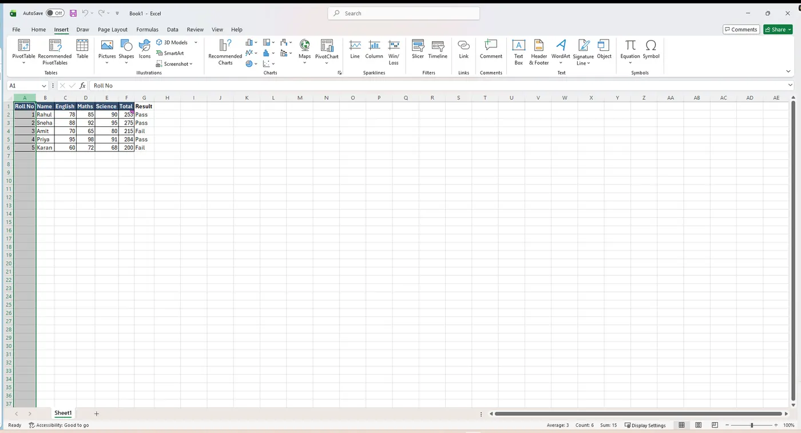Add a Comment from the ribbon
The width and height of the screenshot is (801, 433).
click(491, 49)
